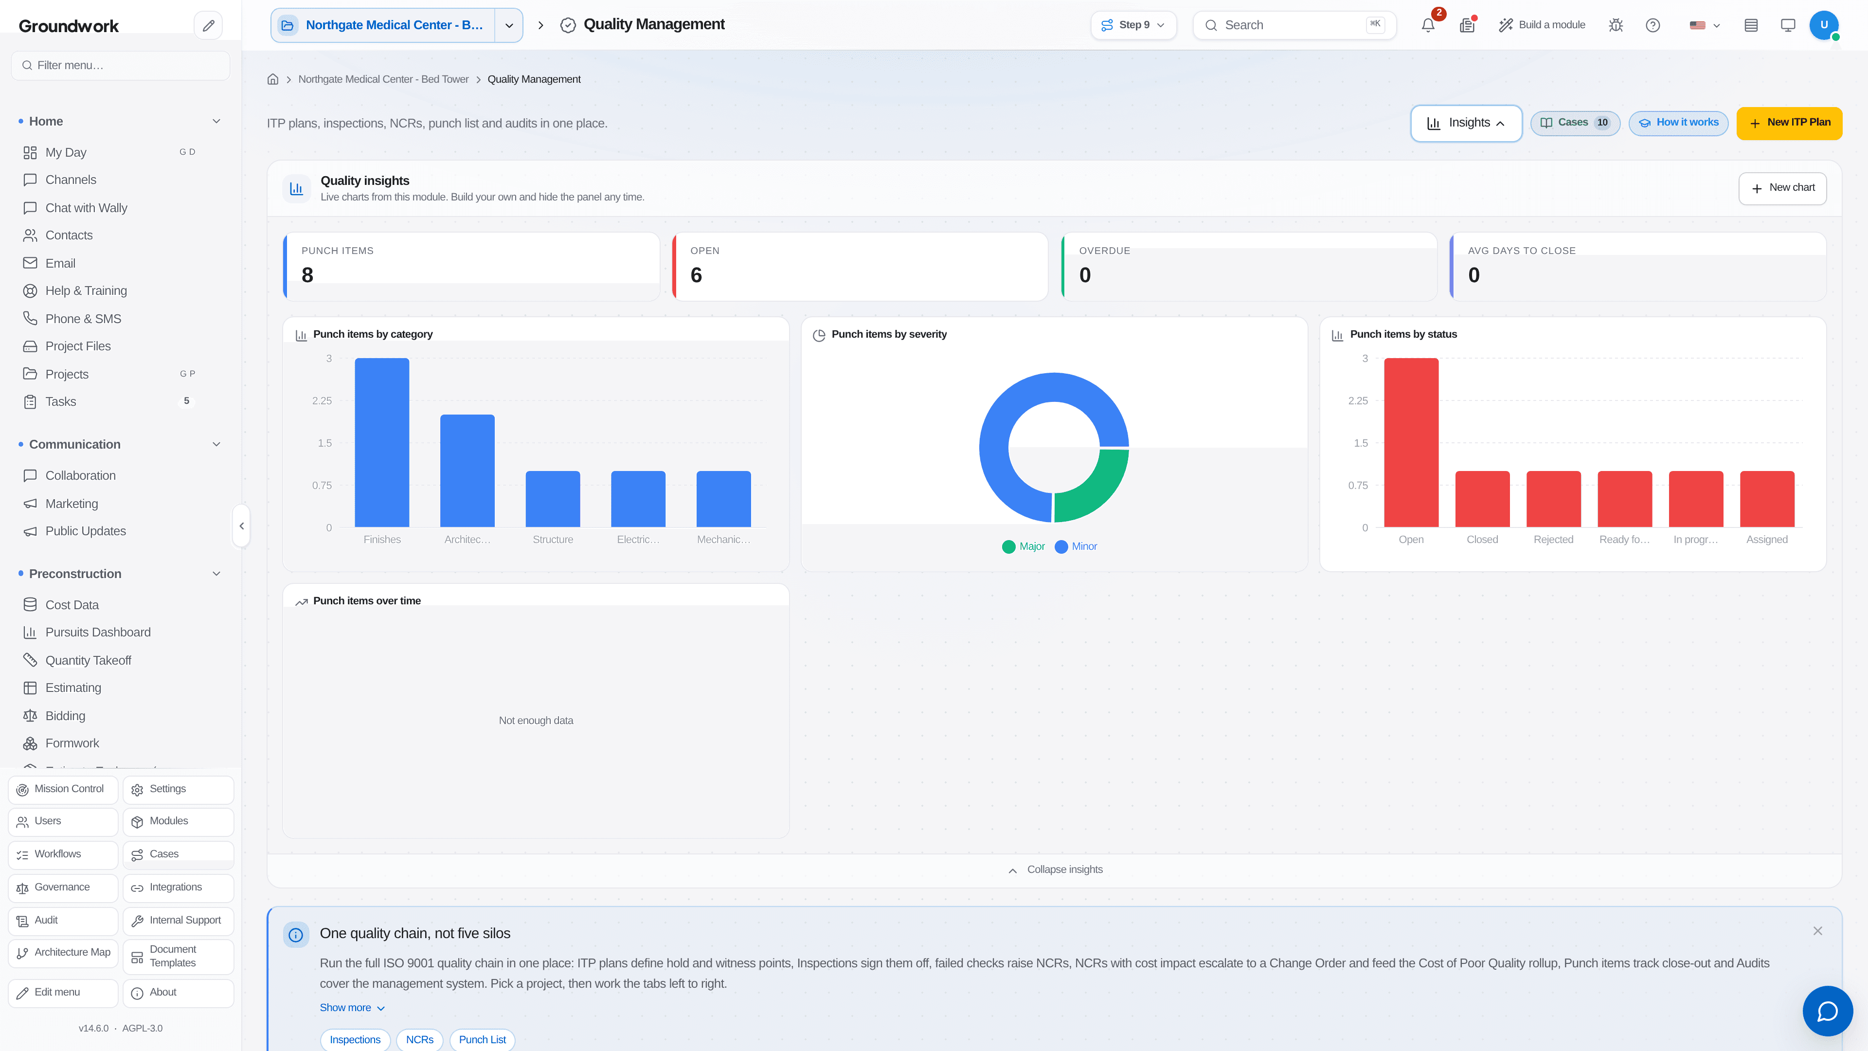The image size is (1868, 1051).
Task: Click the Punch List chip
Action: coord(482,1040)
